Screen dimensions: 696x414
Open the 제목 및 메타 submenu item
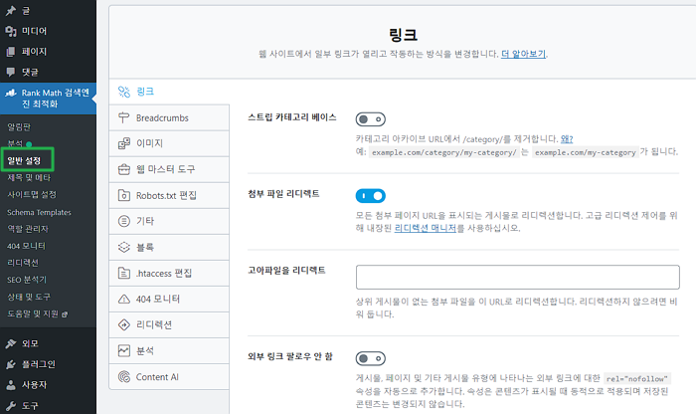click(x=29, y=178)
